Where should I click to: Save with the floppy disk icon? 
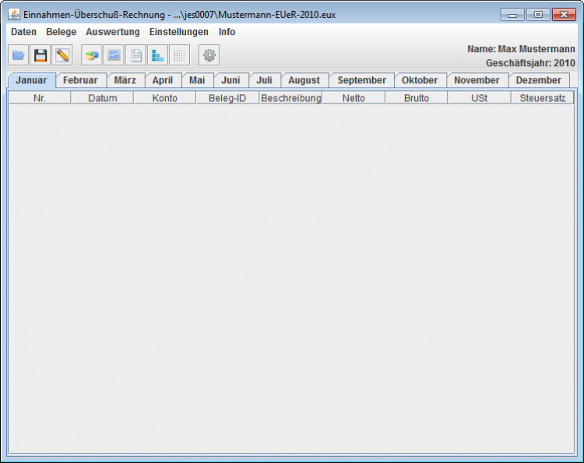(40, 55)
